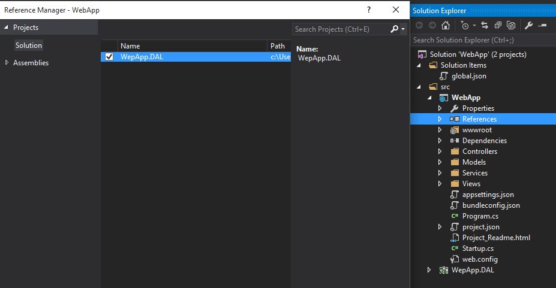This screenshot has height=288, width=556.
Task: Click the Home icon in Solution Explorer
Action: (x=446, y=25)
